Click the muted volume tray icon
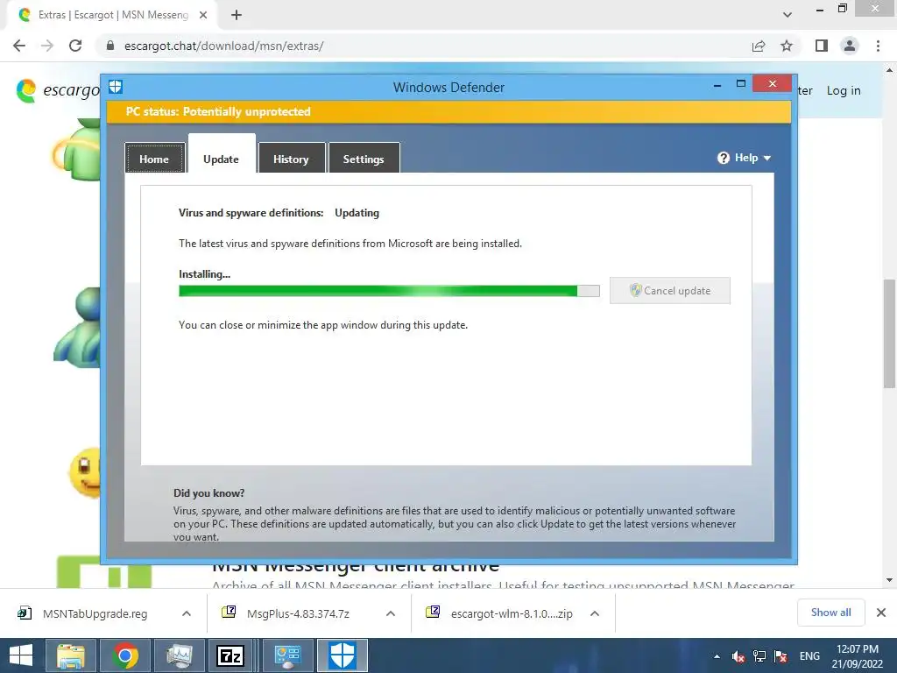The height and width of the screenshot is (673, 897). 738,656
